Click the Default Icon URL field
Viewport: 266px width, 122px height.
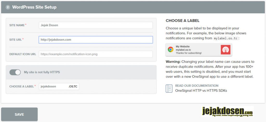click(x=96, y=54)
